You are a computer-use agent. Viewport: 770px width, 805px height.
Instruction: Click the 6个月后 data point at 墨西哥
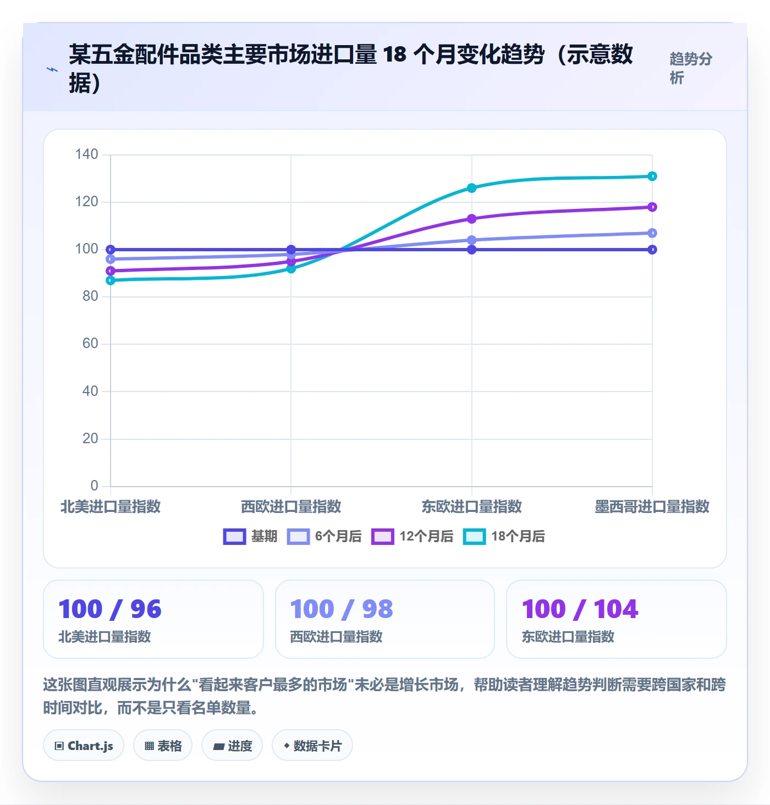tap(652, 233)
